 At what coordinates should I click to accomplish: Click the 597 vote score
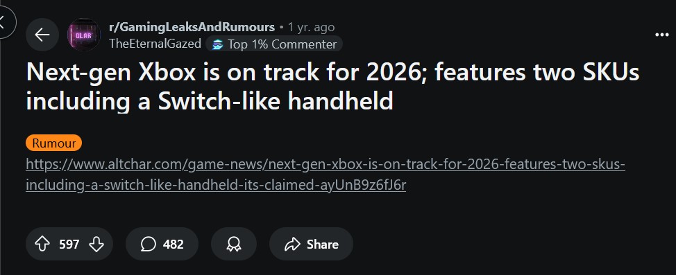69,245
